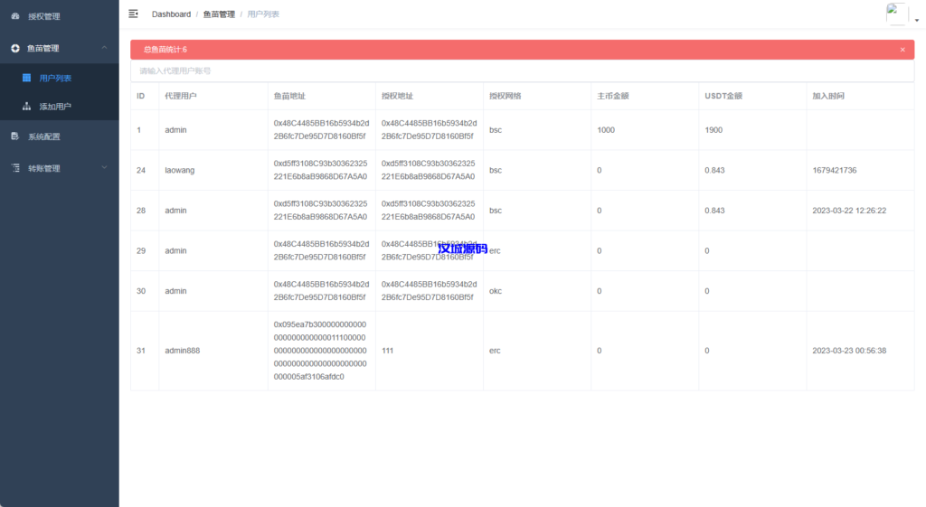Select the 用户列表 submenu item
This screenshot has height=507, width=926.
pos(59,78)
